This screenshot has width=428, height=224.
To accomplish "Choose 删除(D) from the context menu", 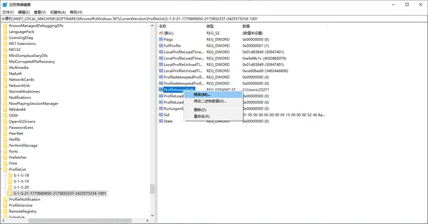I will (214, 110).
